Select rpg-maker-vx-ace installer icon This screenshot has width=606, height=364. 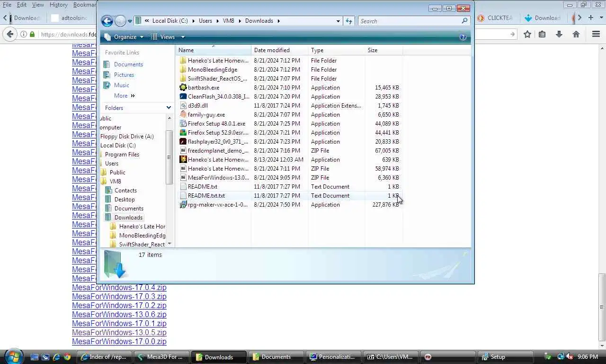coord(183,205)
